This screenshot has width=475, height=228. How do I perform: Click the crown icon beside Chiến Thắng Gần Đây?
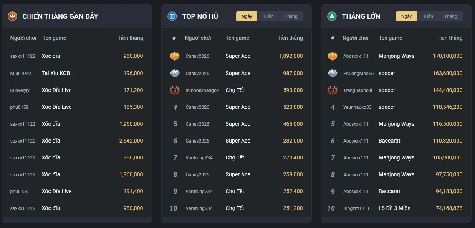click(12, 16)
